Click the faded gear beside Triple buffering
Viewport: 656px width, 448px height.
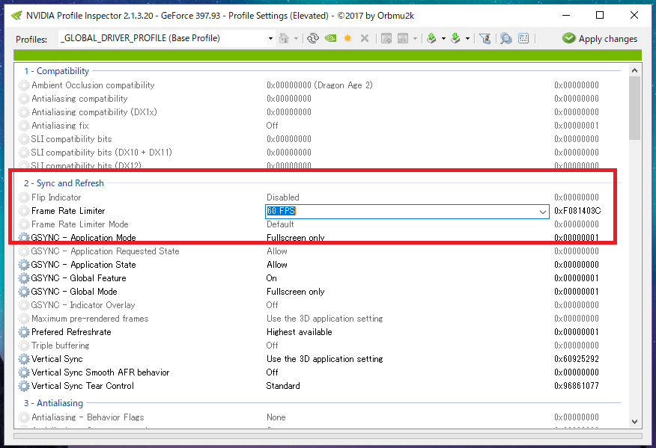tap(24, 346)
